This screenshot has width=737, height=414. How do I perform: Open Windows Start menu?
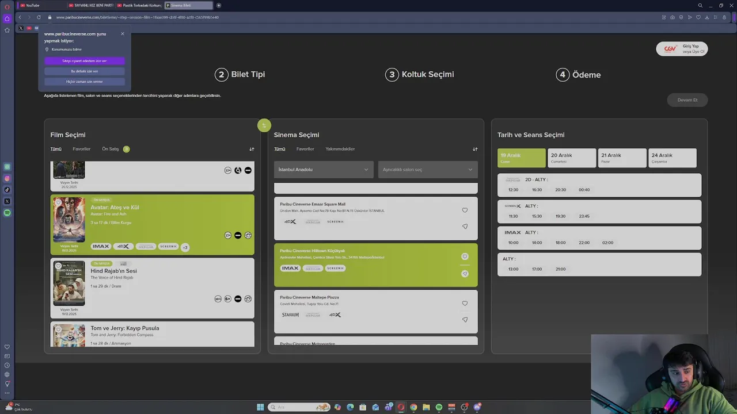tap(260, 407)
